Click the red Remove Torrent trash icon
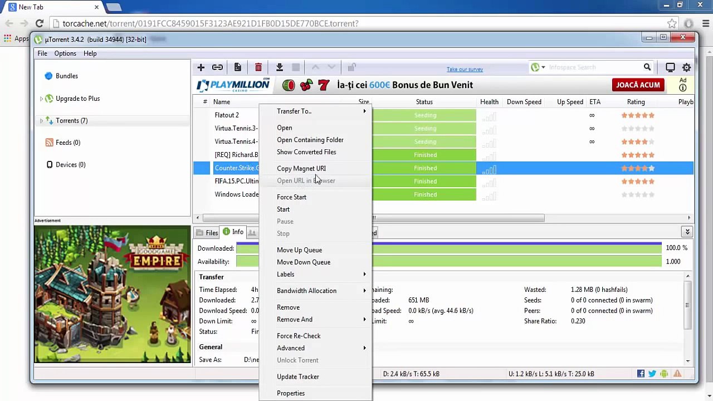 (258, 67)
